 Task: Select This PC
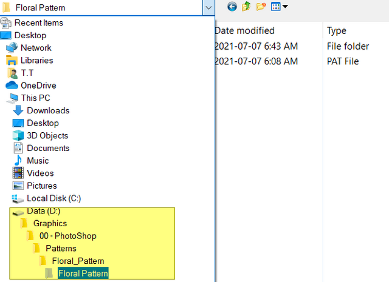tap(35, 98)
